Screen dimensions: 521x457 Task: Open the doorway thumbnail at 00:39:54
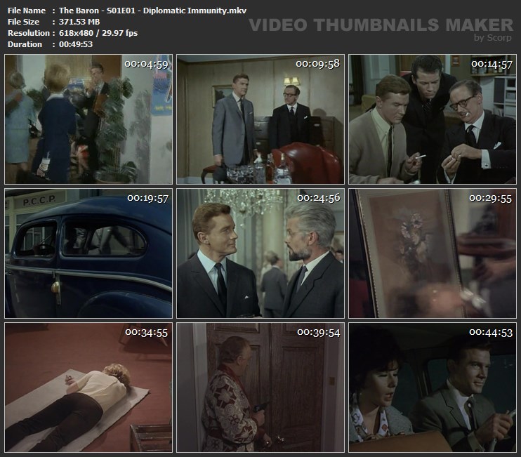(260, 388)
